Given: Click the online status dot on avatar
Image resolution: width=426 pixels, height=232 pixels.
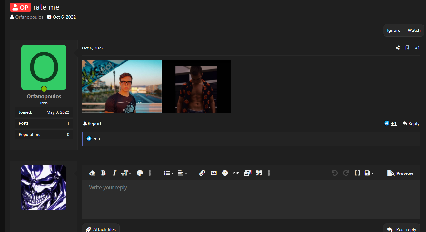Looking at the screenshot, I should (x=44, y=89).
